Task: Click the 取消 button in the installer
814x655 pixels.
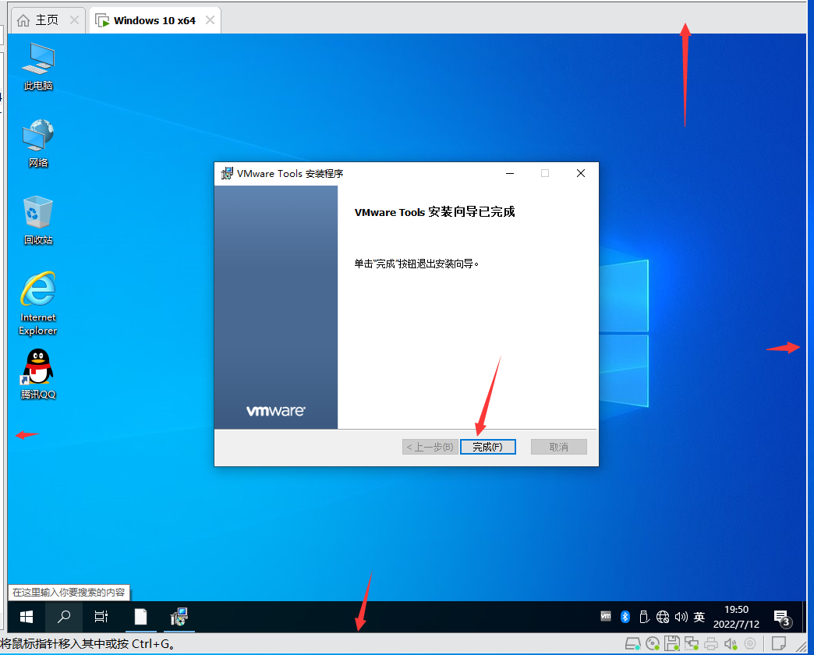Action: 558,447
